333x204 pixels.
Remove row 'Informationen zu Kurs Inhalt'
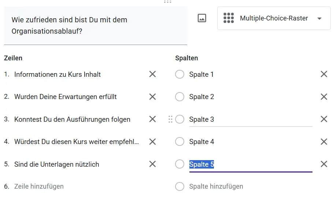152,74
